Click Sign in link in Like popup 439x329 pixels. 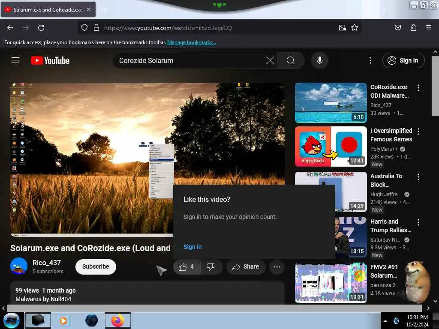click(x=192, y=247)
